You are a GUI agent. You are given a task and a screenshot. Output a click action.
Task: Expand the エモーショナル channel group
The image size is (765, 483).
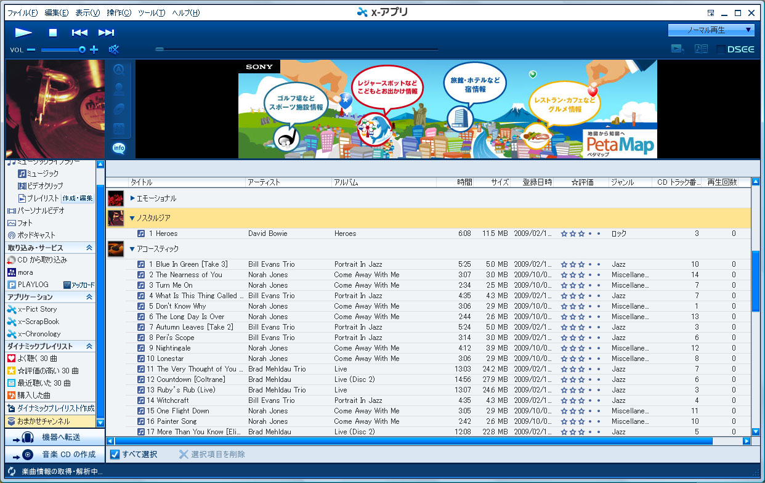point(132,198)
